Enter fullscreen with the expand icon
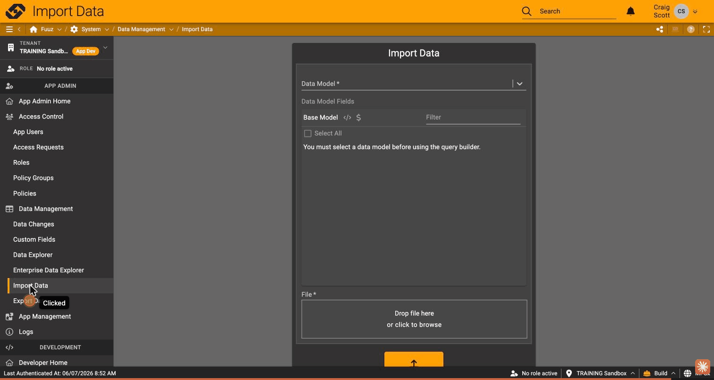This screenshot has width=714, height=380. pyautogui.click(x=706, y=29)
